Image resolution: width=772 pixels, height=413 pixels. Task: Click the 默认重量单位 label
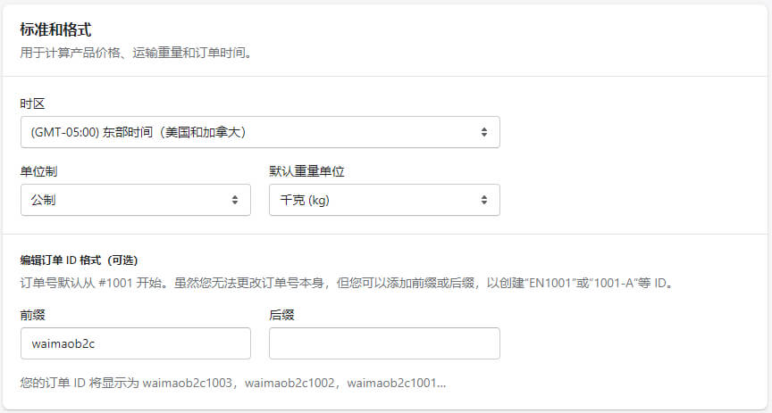click(306, 171)
